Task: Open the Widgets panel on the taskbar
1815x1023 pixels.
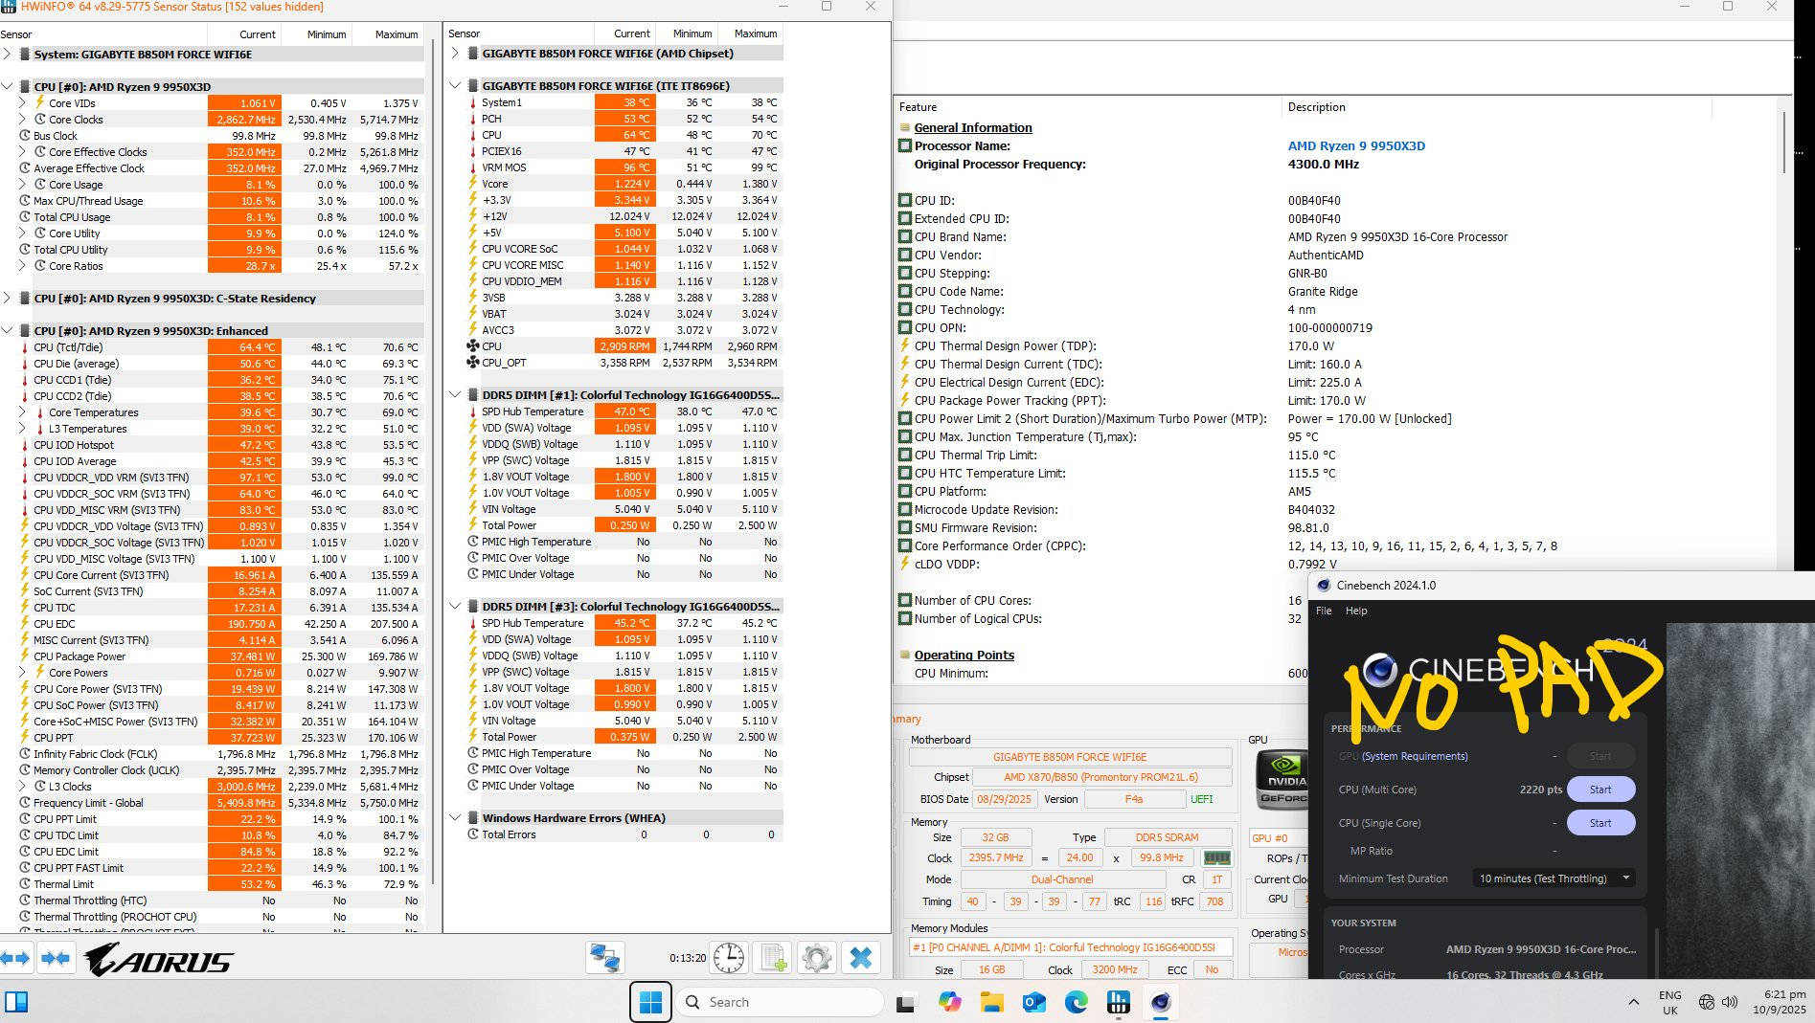Action: coord(16,1002)
